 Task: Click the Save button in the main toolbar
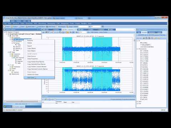tap(22, 27)
